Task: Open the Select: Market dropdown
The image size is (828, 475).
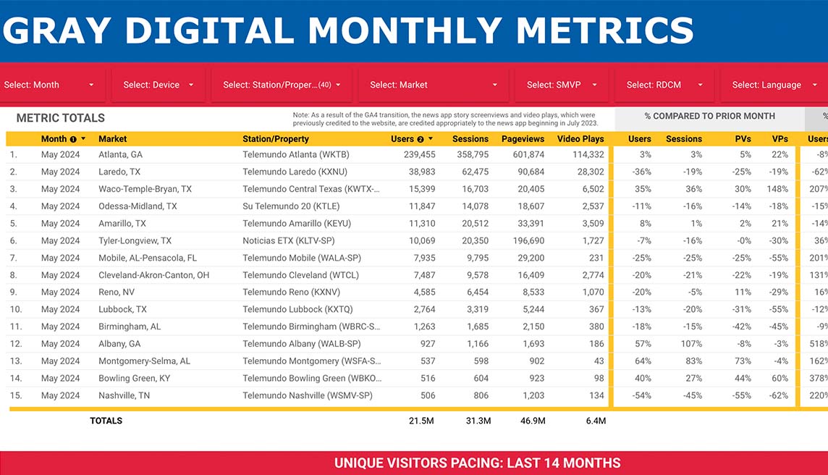Action: [x=434, y=85]
